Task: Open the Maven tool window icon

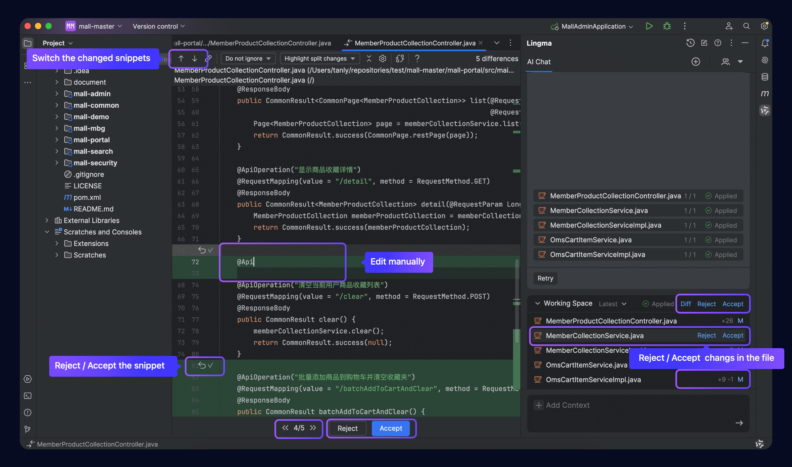Action: [x=765, y=94]
